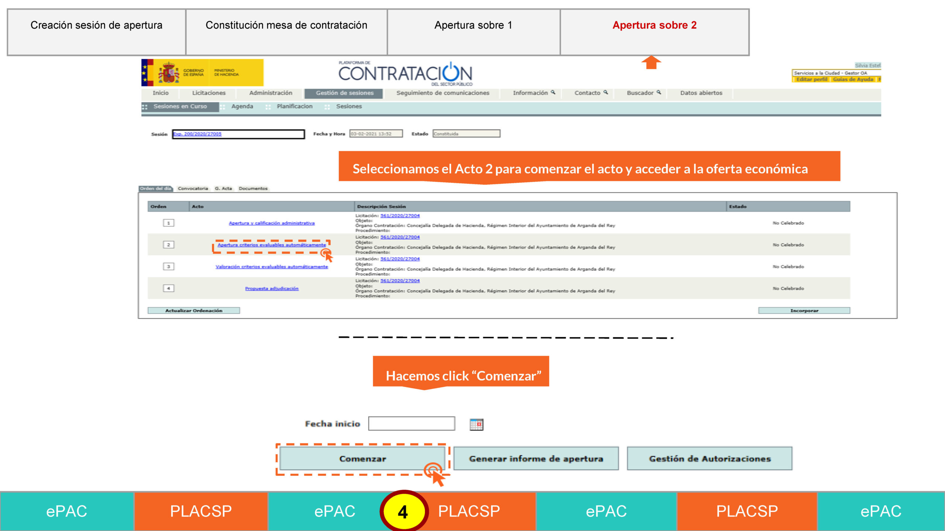Open Valoración criterios evaluables automáticamente link
Image resolution: width=945 pixels, height=531 pixels.
[272, 267]
